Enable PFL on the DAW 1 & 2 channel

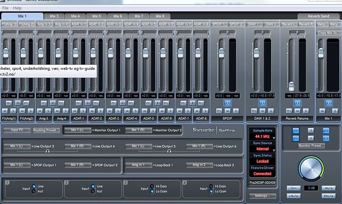click(x=254, y=111)
